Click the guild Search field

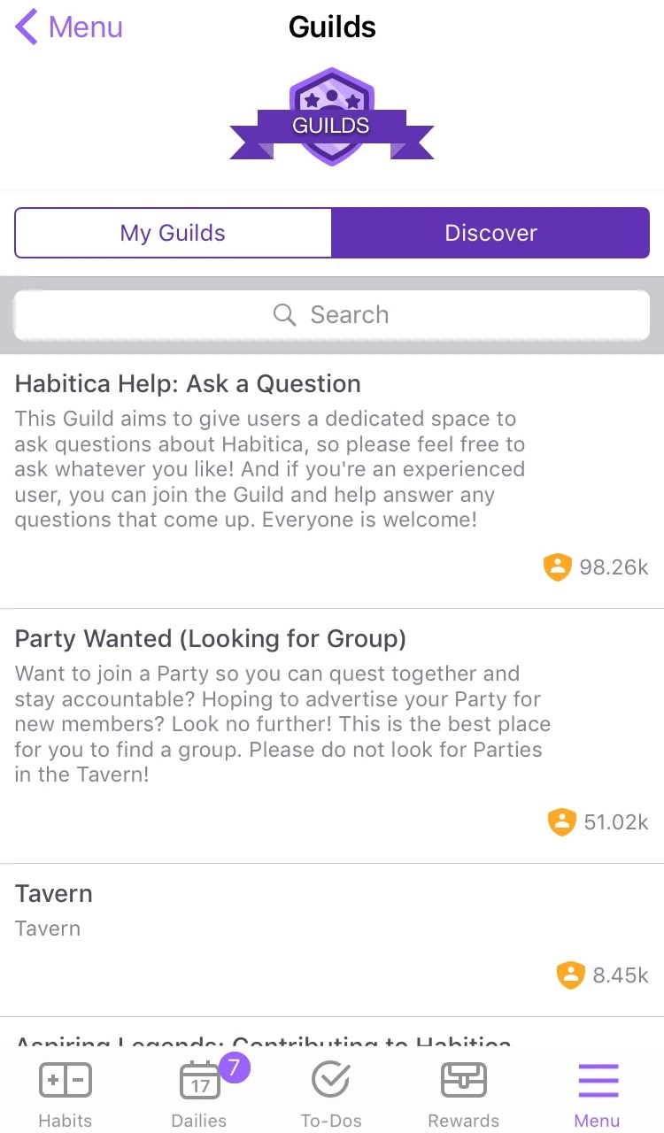point(332,315)
